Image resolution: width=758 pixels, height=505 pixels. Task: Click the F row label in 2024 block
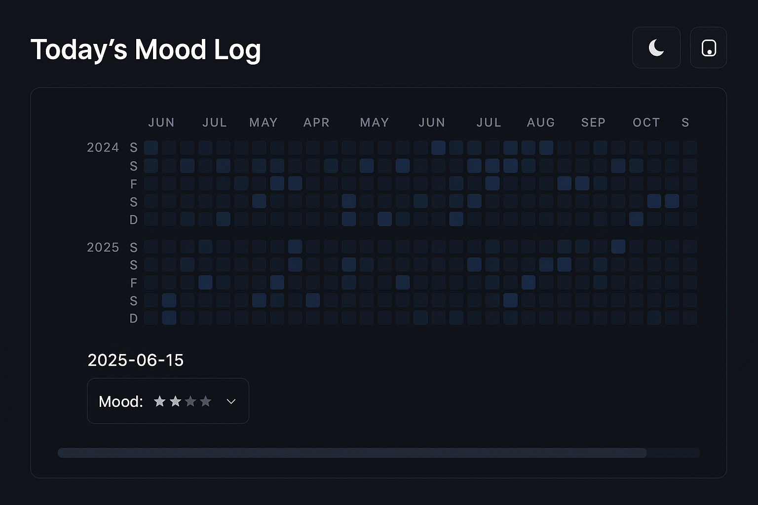(x=134, y=184)
